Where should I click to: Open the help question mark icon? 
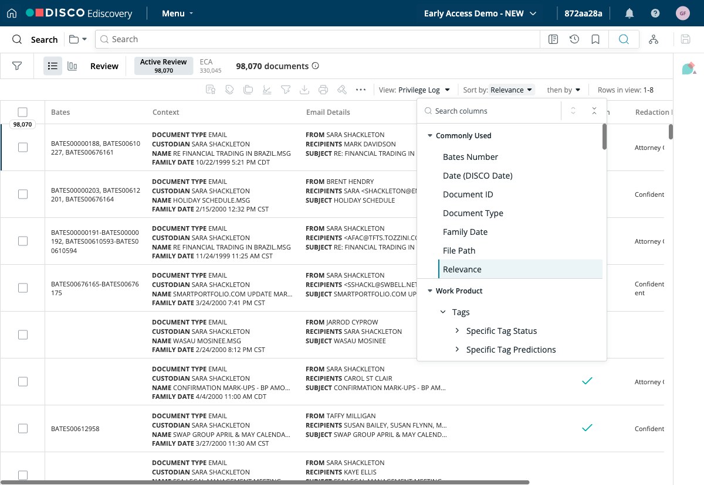click(x=655, y=13)
